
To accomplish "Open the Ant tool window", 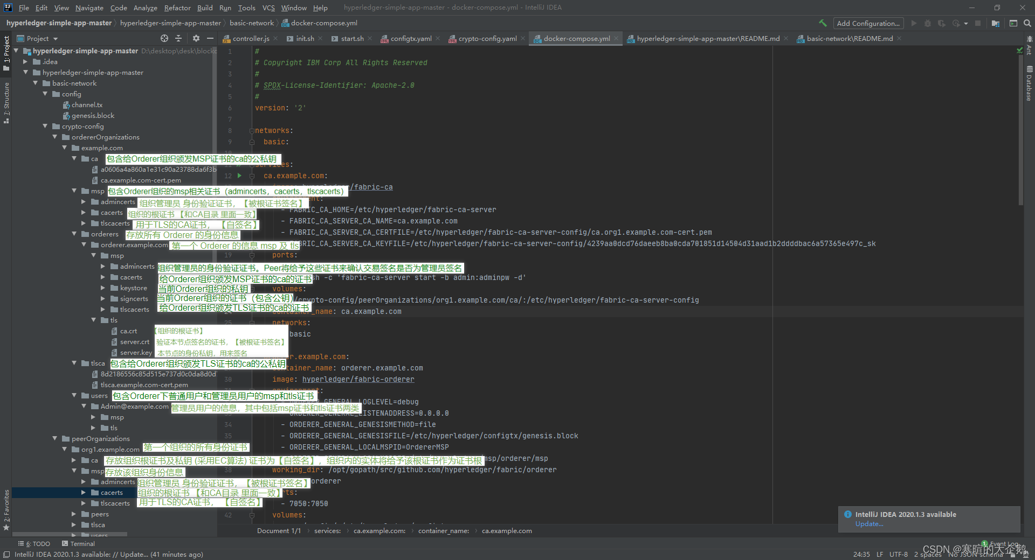I will (1029, 45).
